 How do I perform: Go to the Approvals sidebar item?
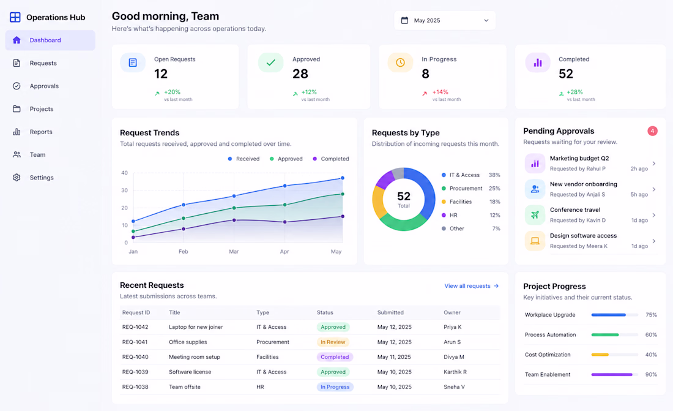point(50,86)
